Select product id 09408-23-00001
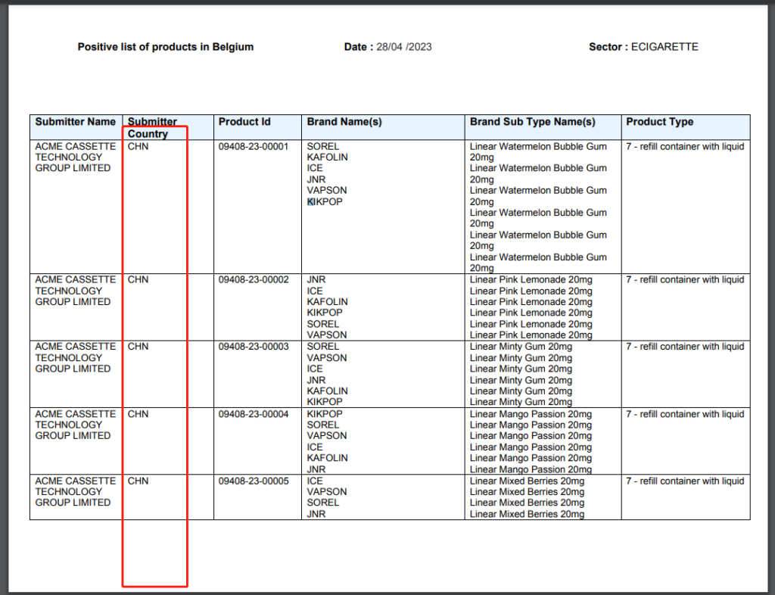The width and height of the screenshot is (775, 595). click(x=254, y=146)
